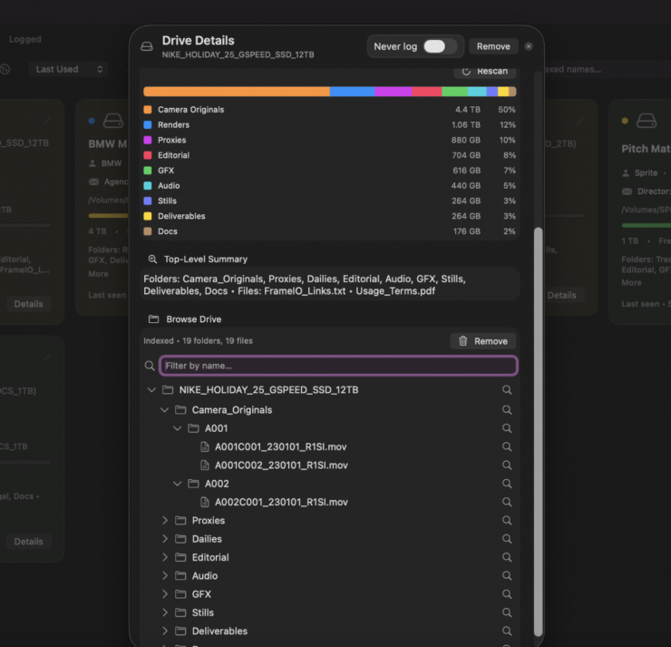Image resolution: width=671 pixels, height=647 pixels.
Task: Open the Last Used sort dropdown
Action: (68, 69)
